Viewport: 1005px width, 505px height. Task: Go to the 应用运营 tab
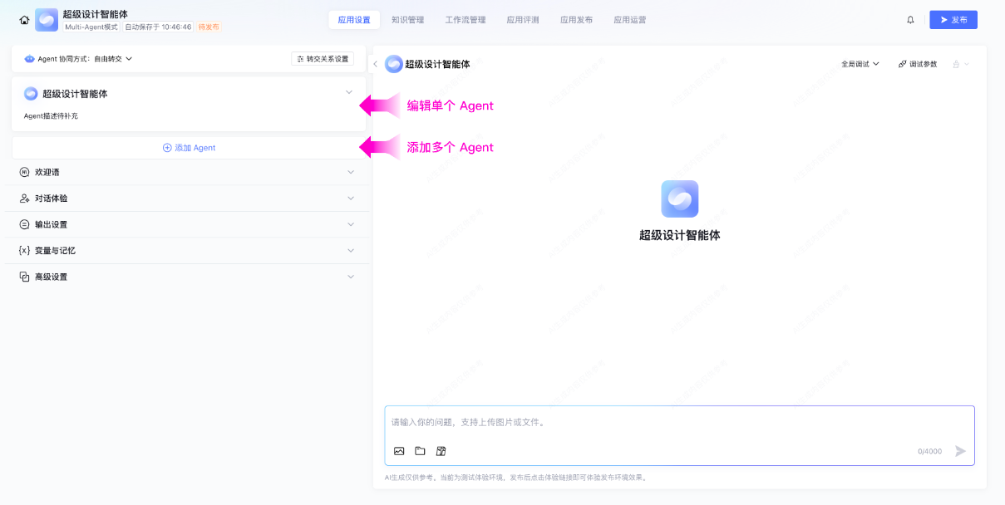[x=630, y=20]
